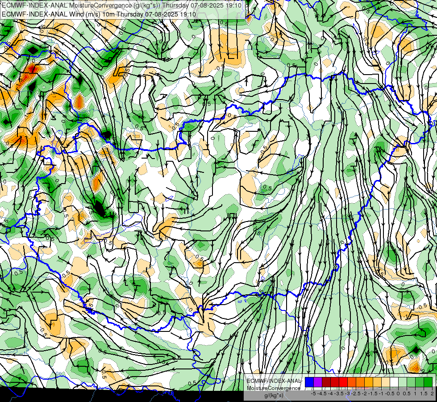This screenshot has height=402, width=437.
Task: Click the orange swatch between -2.5 and -2
Action: click(x=360, y=382)
